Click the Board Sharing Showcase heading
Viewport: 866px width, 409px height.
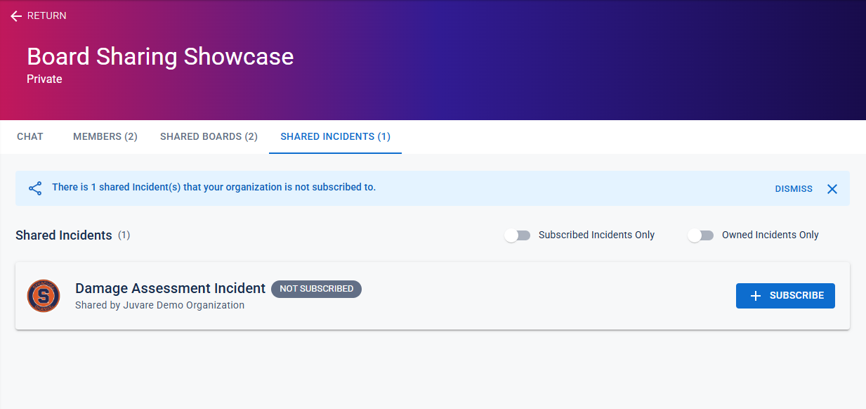pyautogui.click(x=160, y=56)
